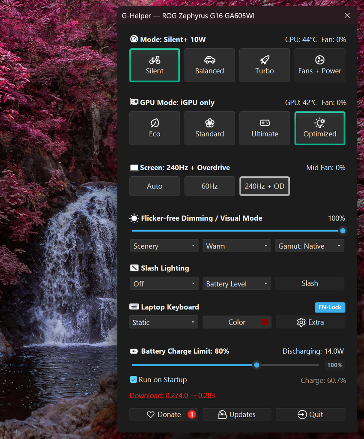Close the G-Helper window

pyautogui.click(x=347, y=15)
